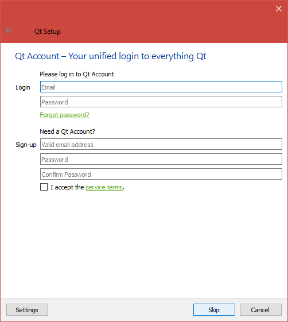Viewport: 288px width, 322px height.
Task: Click the Login label
Action: [x=23, y=87]
